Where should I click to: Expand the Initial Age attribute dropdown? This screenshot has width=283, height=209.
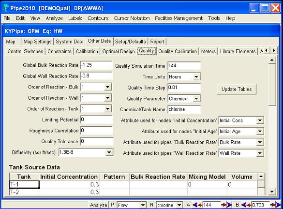click(260, 131)
